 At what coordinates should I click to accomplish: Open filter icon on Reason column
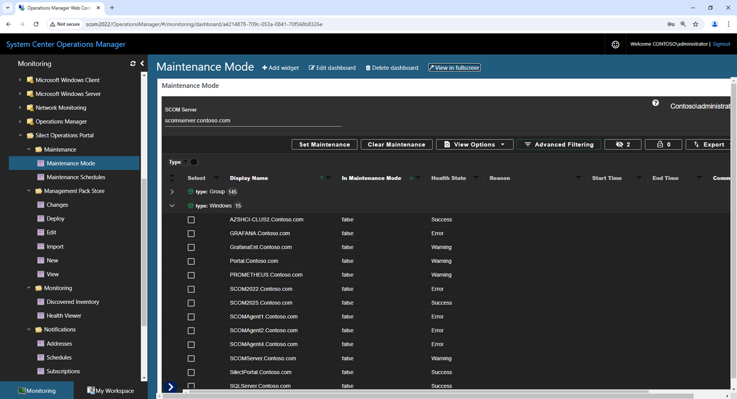(x=579, y=178)
